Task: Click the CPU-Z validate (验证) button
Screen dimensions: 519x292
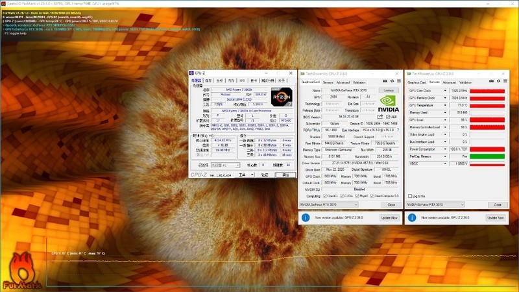Action: (265, 175)
